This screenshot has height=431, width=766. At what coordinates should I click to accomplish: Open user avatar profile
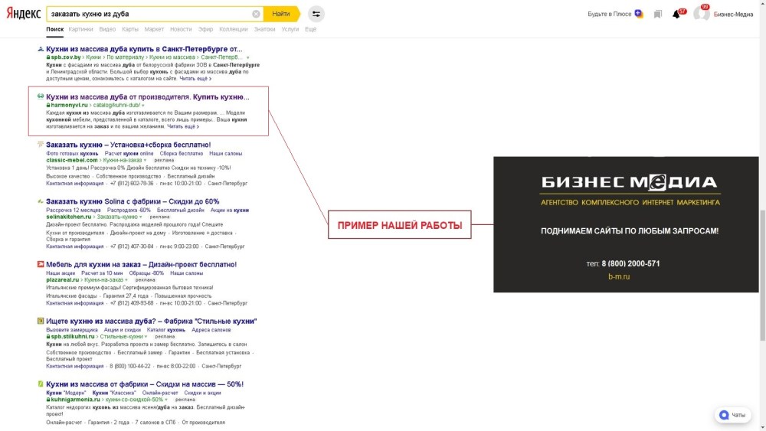tap(702, 14)
